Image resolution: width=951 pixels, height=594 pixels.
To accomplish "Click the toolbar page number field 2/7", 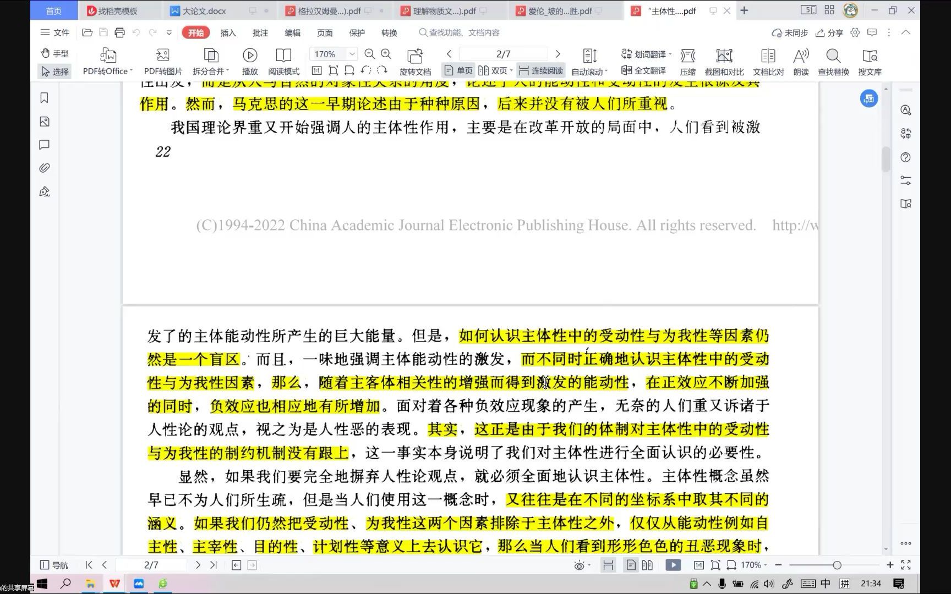I will [504, 54].
